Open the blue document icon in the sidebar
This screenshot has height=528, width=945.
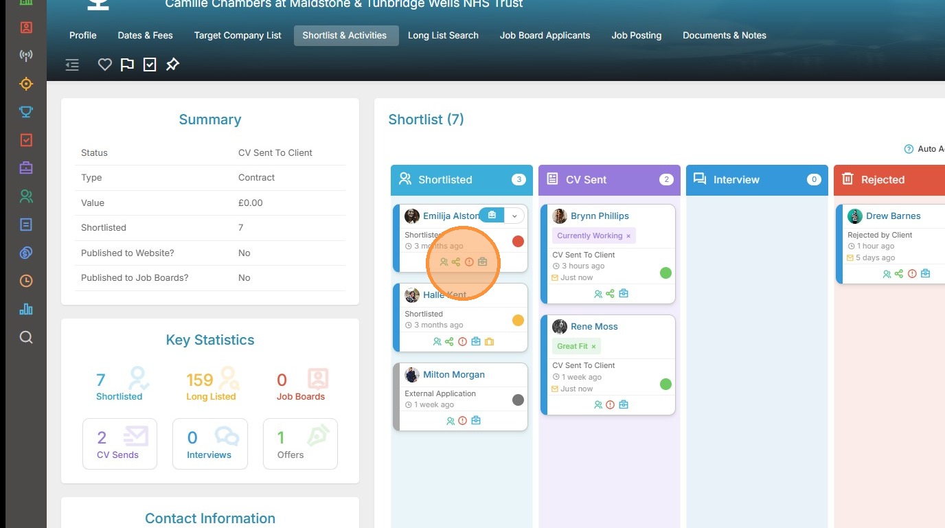tap(26, 225)
